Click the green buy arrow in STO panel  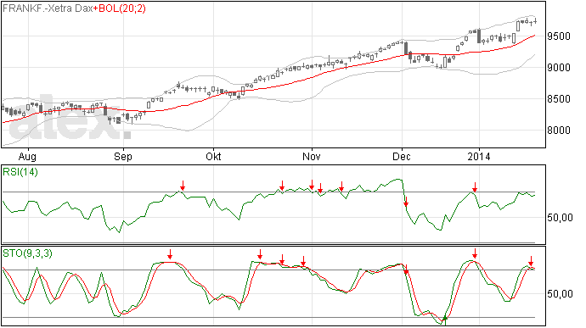[x=445, y=320]
